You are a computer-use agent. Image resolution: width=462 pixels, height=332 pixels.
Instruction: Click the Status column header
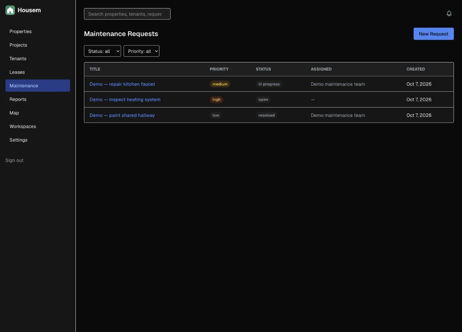point(263,69)
